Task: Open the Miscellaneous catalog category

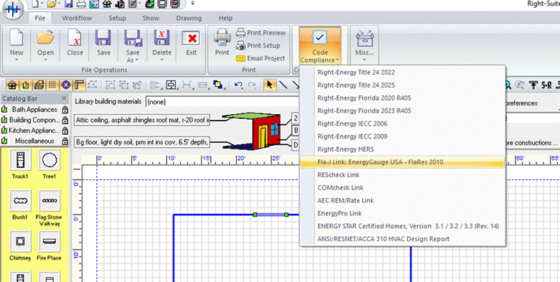Action: 34,141
